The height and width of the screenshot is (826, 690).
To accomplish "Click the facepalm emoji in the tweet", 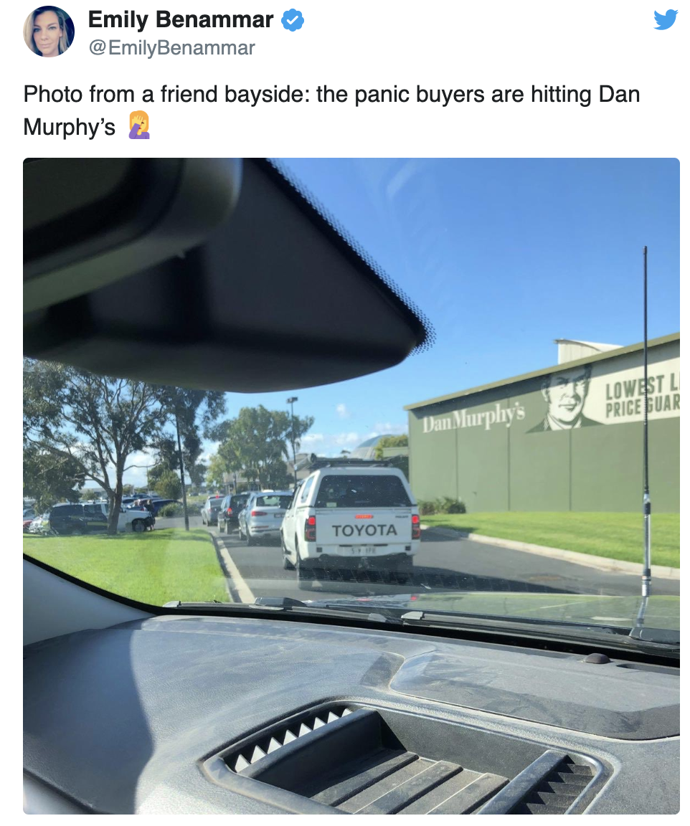I will click(x=140, y=125).
